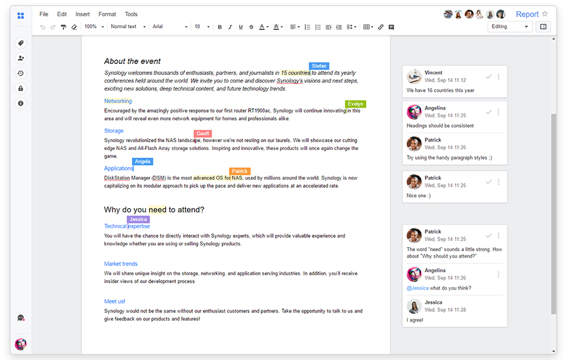Select the paint format tool
The height and width of the screenshot is (360, 568).
pos(63,27)
